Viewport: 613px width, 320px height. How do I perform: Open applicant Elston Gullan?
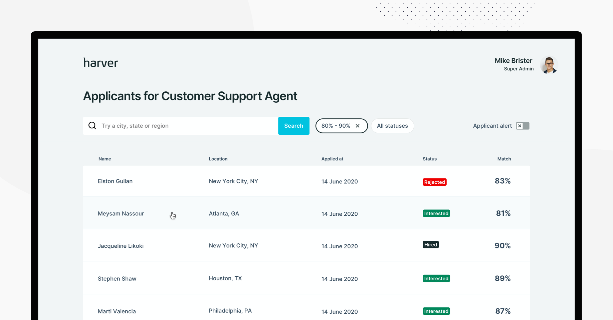pyautogui.click(x=115, y=181)
